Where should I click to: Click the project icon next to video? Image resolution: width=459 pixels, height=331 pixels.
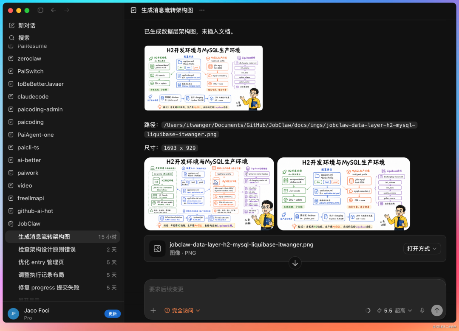[x=11, y=186]
